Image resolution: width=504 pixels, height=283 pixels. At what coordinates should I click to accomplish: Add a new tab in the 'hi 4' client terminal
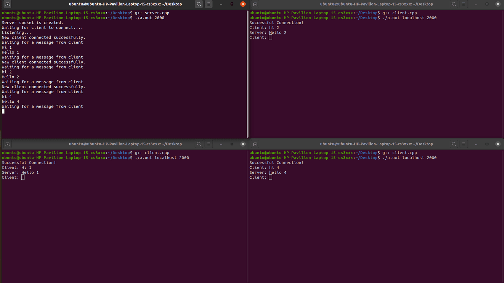click(255, 144)
